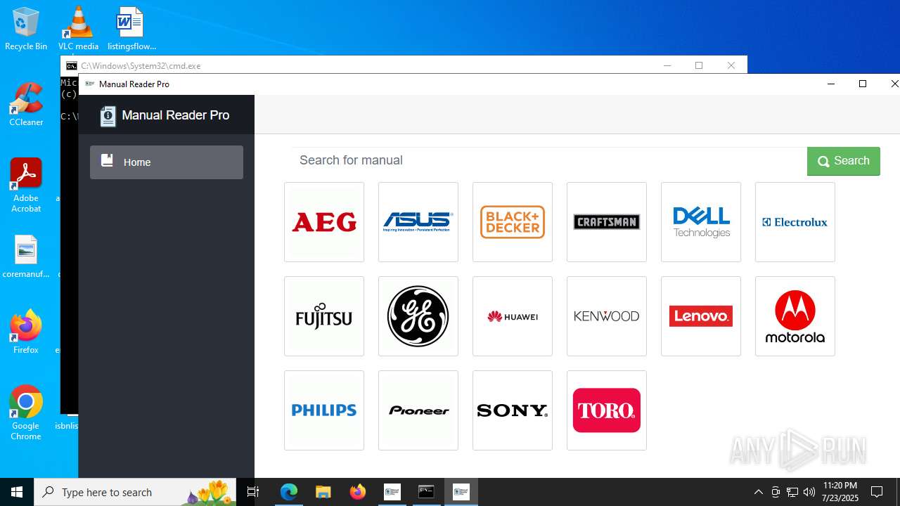
Task: Minimize the Manual Reader Pro window
Action: (831, 84)
